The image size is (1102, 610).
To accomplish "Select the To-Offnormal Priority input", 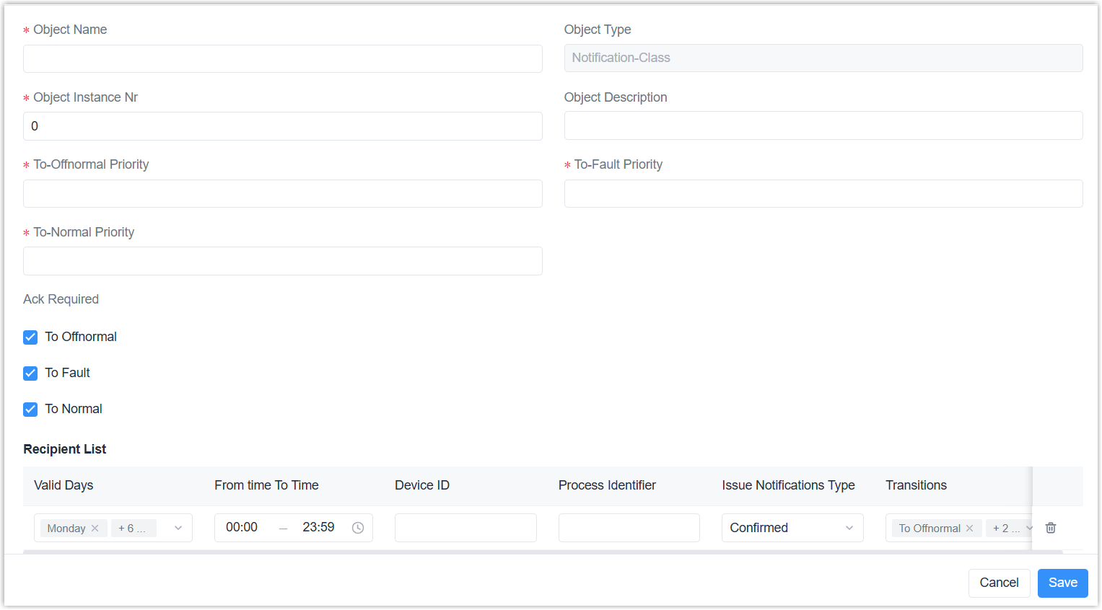I will [282, 193].
